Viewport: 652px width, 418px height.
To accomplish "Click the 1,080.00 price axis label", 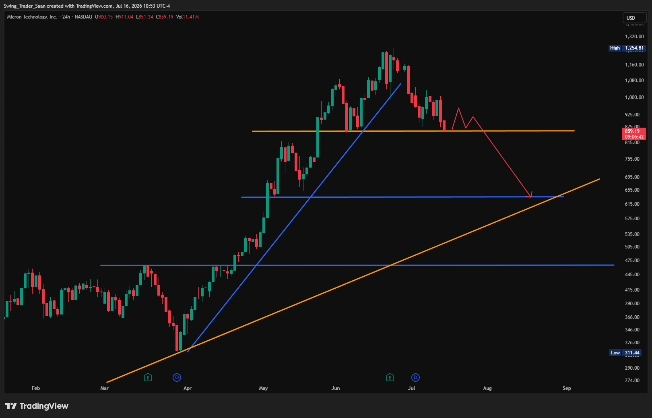I will [x=634, y=81].
